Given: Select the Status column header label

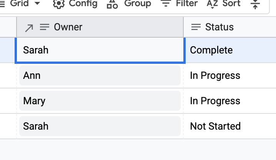Looking at the screenshot, I should point(219,27).
